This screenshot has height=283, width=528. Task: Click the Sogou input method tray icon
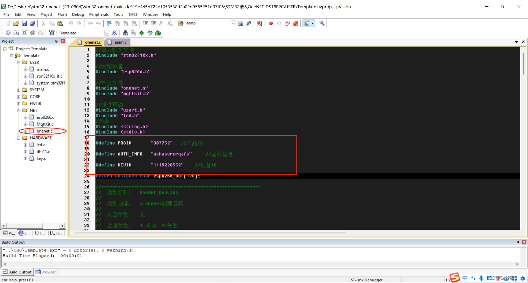click(x=455, y=278)
